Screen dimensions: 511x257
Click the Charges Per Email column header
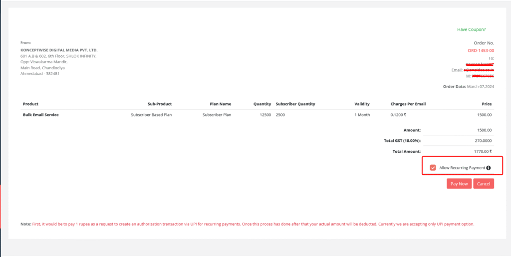tap(408, 104)
